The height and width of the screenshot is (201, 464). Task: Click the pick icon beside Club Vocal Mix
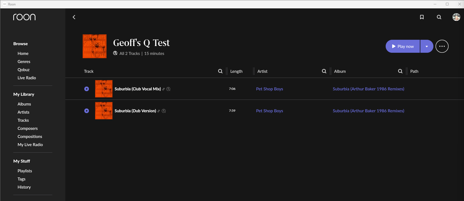point(163,89)
